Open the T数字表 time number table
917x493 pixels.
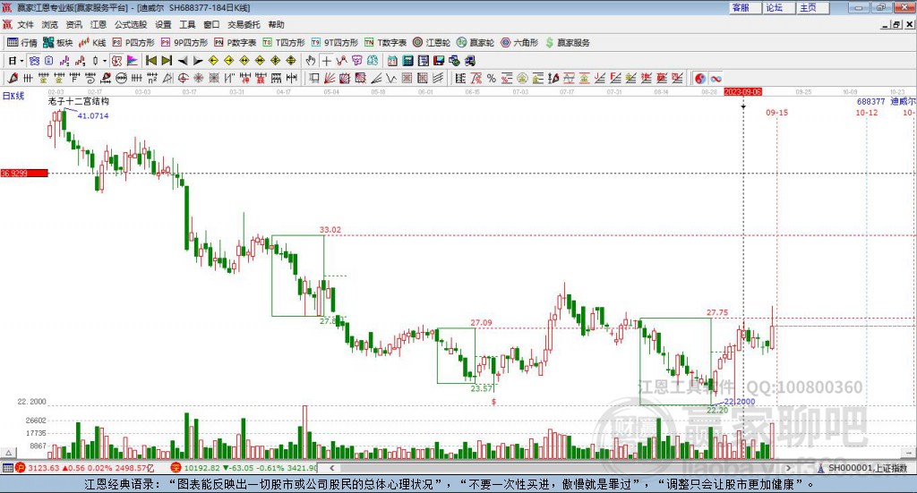click(x=385, y=43)
